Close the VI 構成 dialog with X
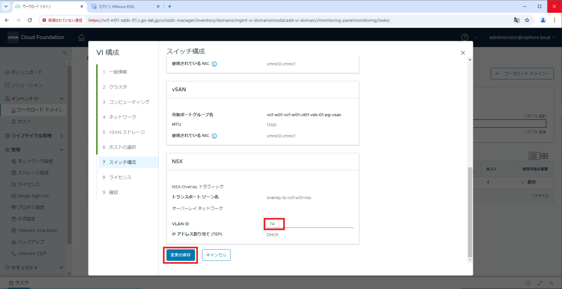Screen dimensions: 562x289 click(x=463, y=53)
